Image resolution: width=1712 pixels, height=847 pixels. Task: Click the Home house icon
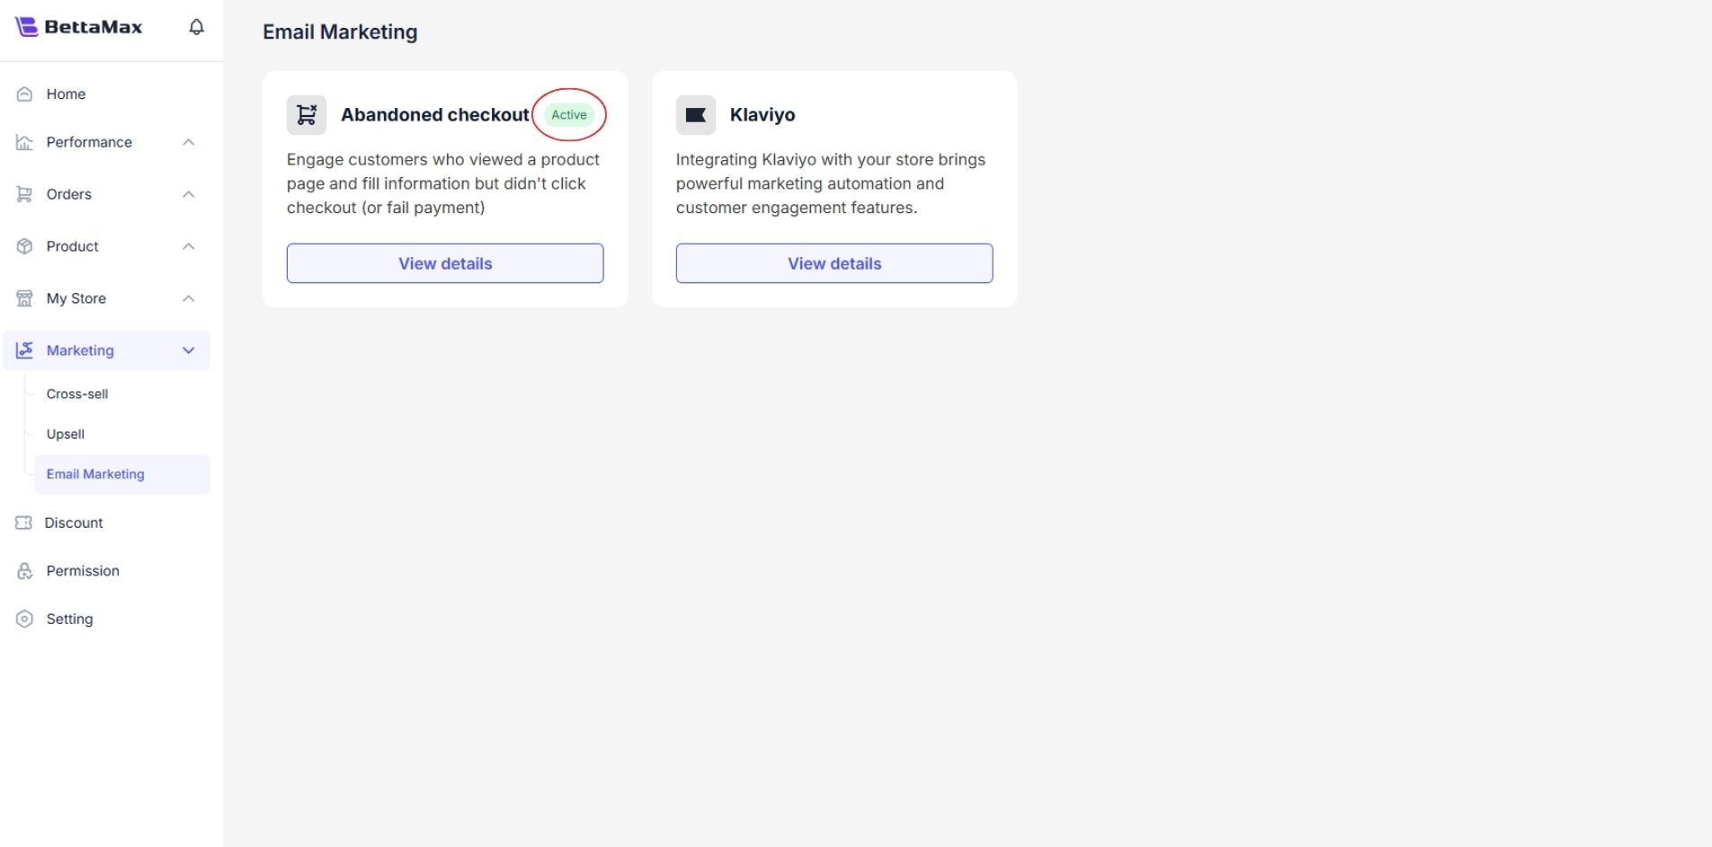pyautogui.click(x=25, y=94)
